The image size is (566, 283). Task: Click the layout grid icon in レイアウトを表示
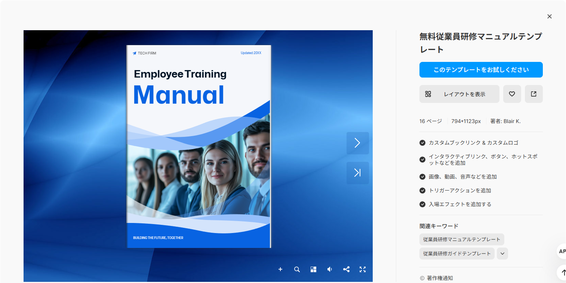click(x=428, y=94)
